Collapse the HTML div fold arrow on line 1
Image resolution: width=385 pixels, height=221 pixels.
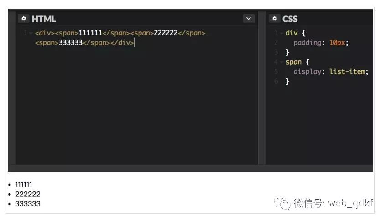[31, 33]
